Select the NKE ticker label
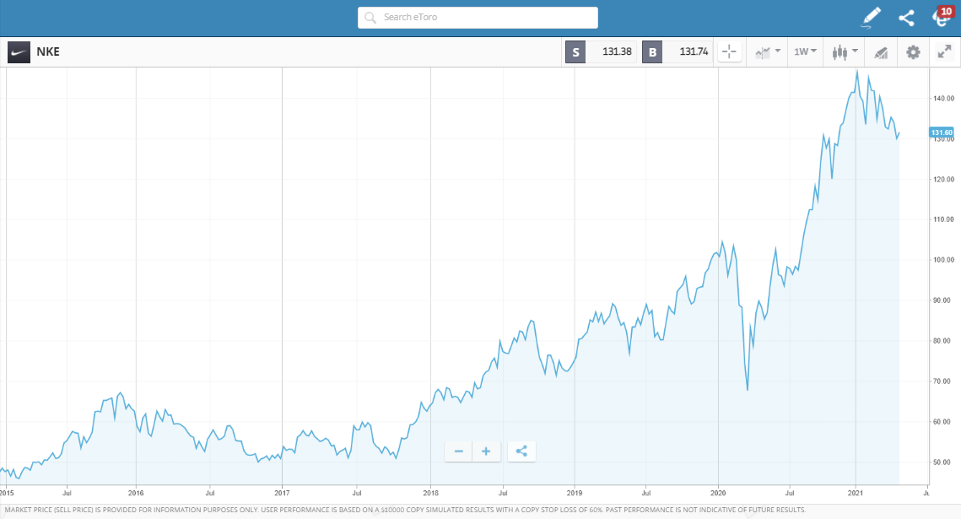The width and height of the screenshot is (961, 519). tap(48, 51)
